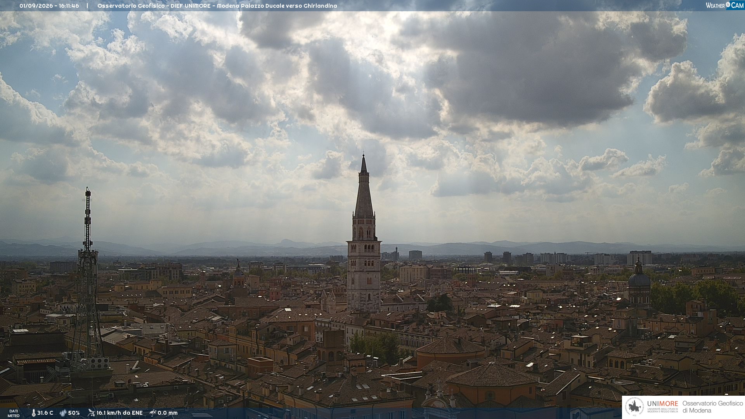745x419 pixels.
Task: Click the wind anemometer icon
Action: [91, 413]
